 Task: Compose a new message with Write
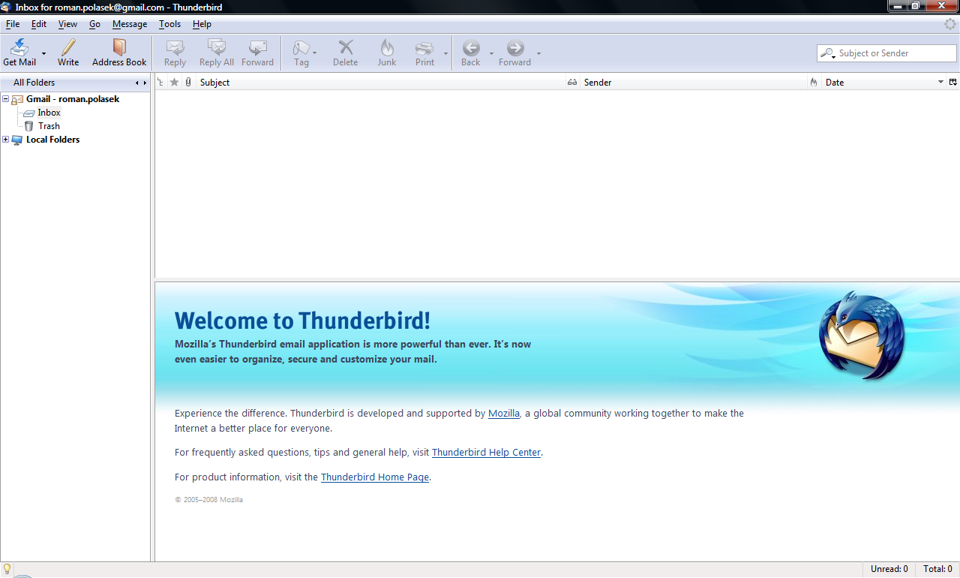coord(68,53)
